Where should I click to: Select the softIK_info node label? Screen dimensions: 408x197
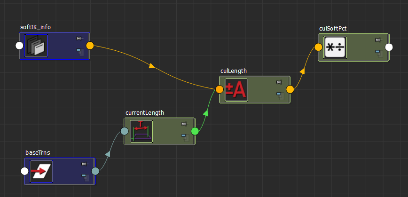click(35, 27)
